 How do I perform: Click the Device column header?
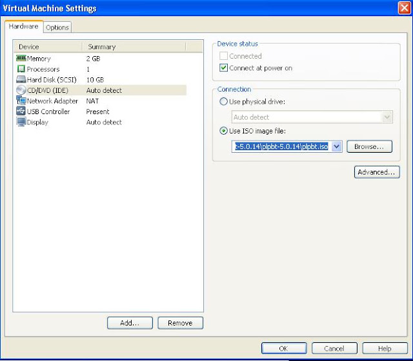pyautogui.click(x=48, y=46)
